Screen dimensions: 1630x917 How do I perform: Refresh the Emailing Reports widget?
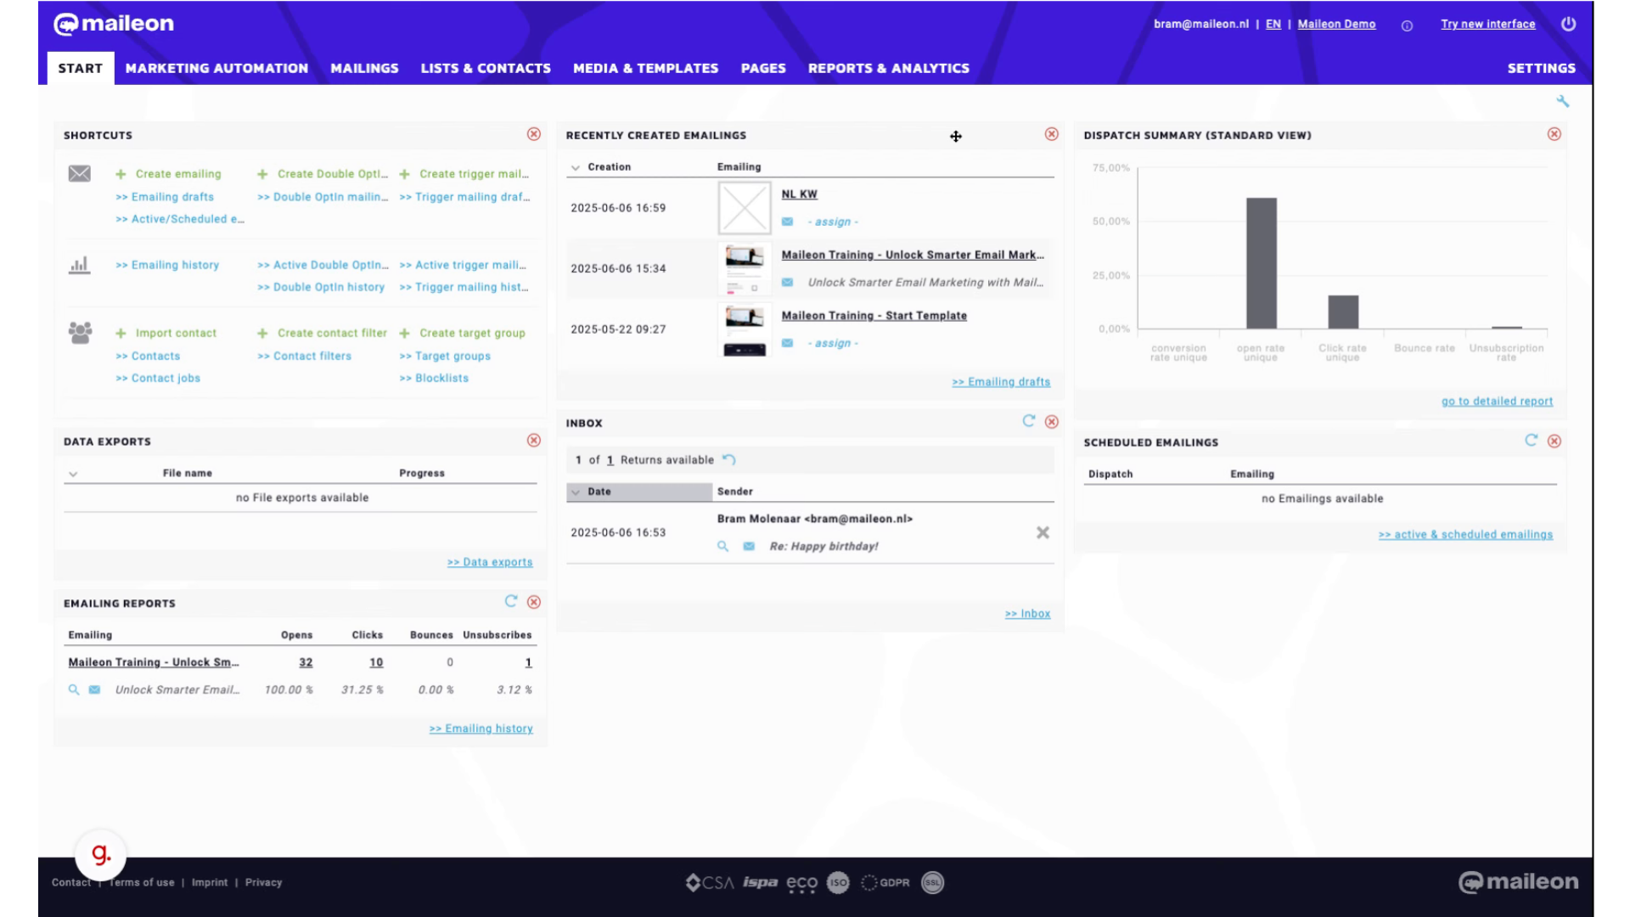coord(511,601)
